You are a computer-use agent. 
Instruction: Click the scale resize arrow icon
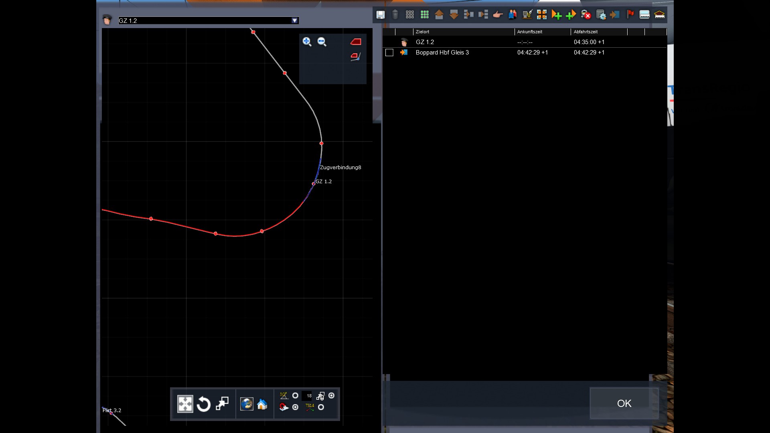(x=222, y=404)
